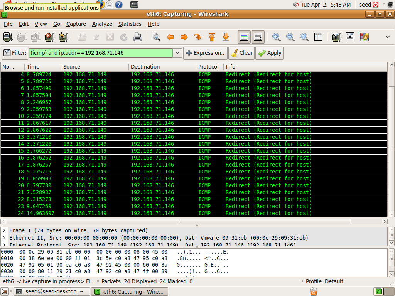Click packet list scroll down arrow
This screenshot has width=395, height=296.
[x=392, y=214]
